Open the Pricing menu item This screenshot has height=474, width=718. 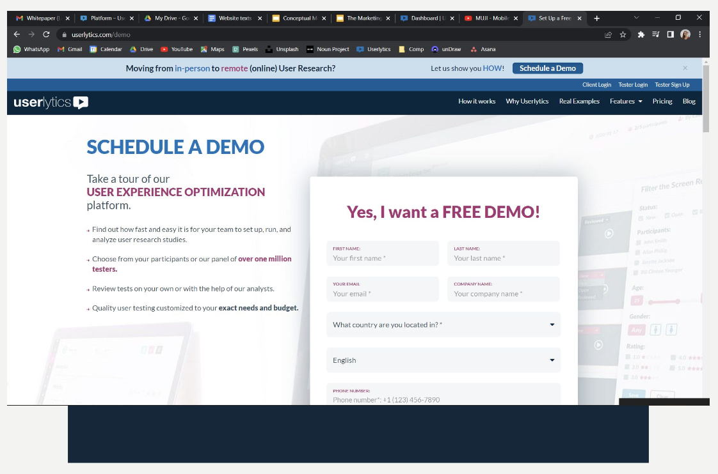662,102
